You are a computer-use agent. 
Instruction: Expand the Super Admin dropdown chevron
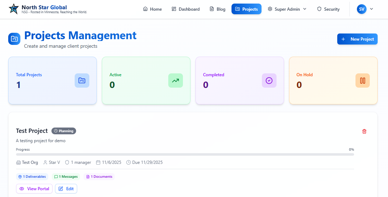coord(305,9)
